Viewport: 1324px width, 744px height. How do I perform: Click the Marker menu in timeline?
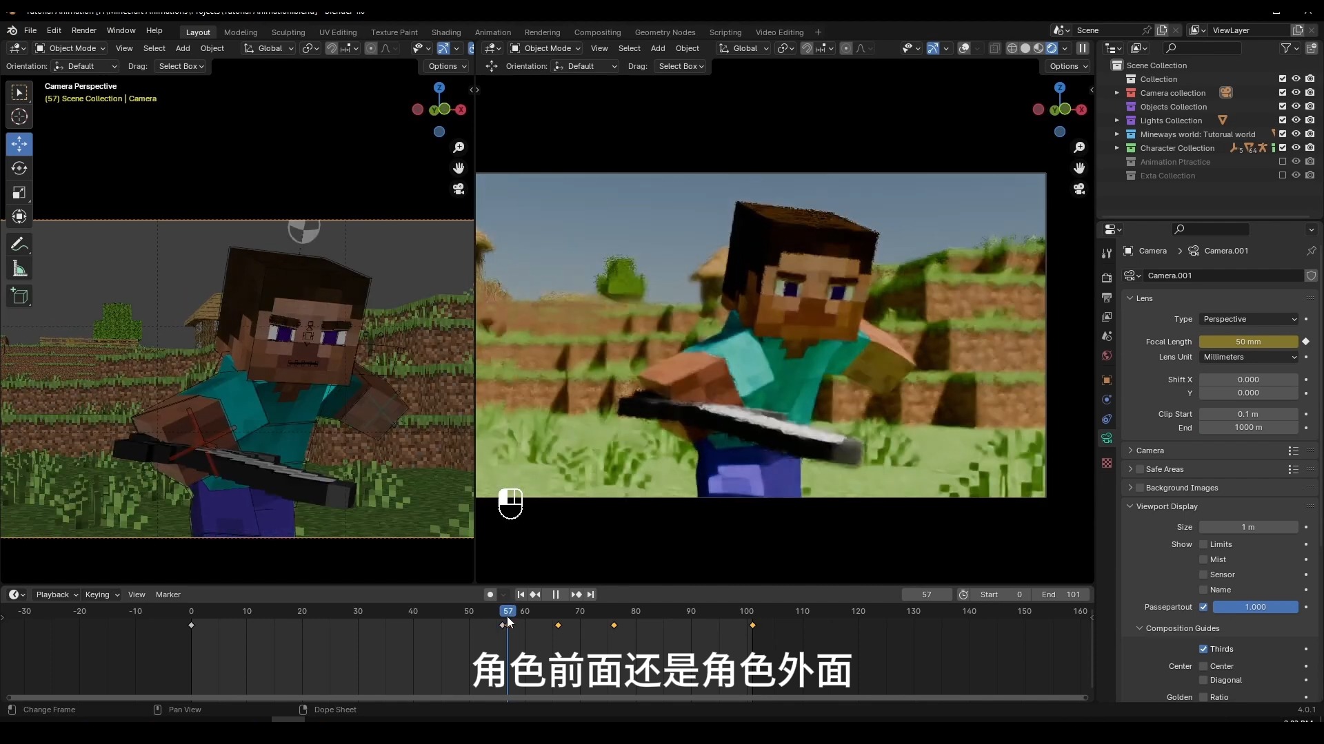pos(168,595)
